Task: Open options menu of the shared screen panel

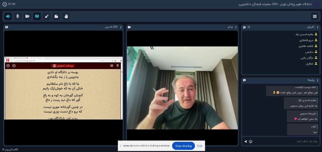Action: click(x=121, y=27)
